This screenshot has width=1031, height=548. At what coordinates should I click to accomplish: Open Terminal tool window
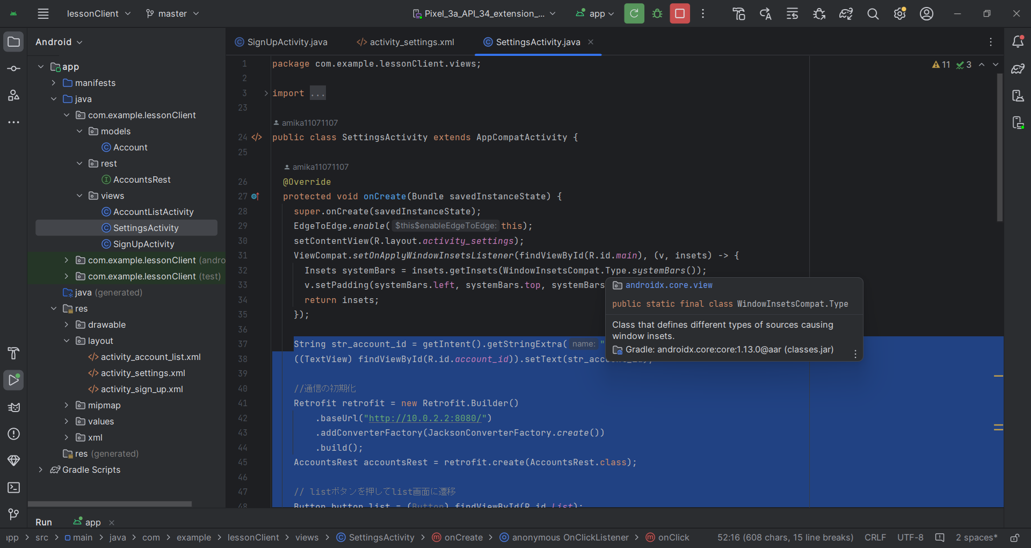(x=13, y=487)
